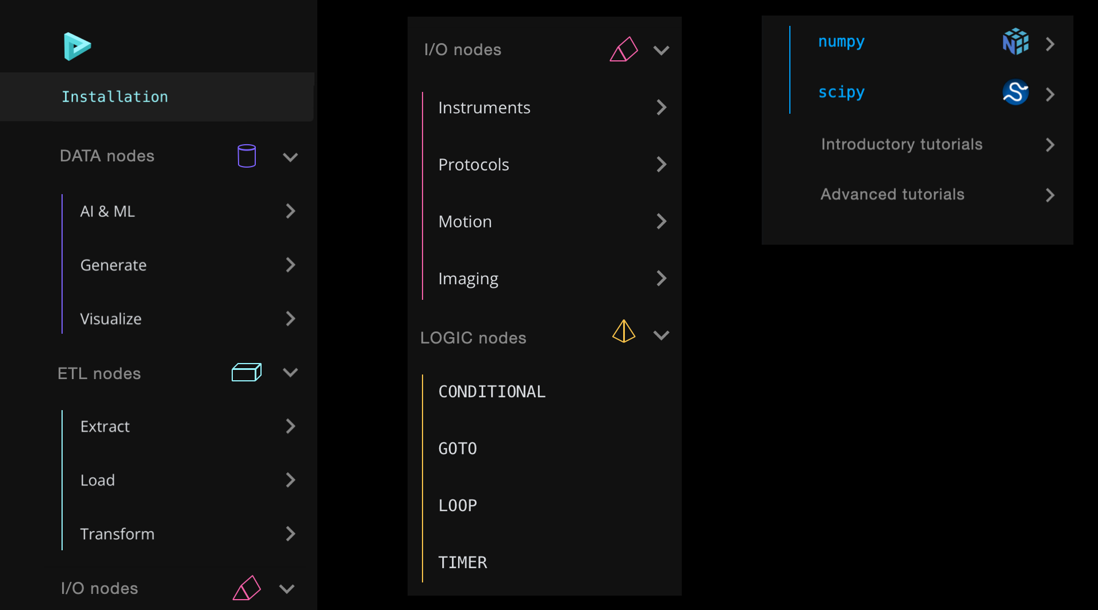Collapse the I/O nodes panel chevron

661,51
